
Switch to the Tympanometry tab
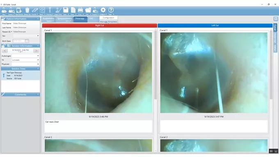[64, 19]
